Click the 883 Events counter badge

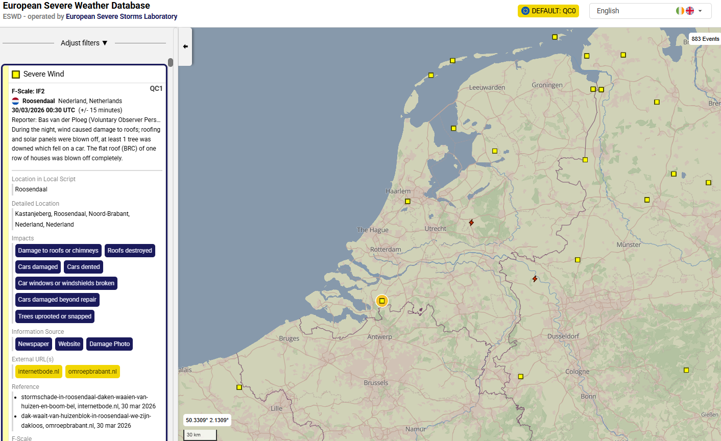tap(705, 39)
